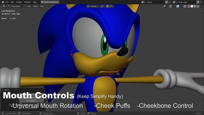Toggle the snapping magnet icon

click(x=107, y=6)
